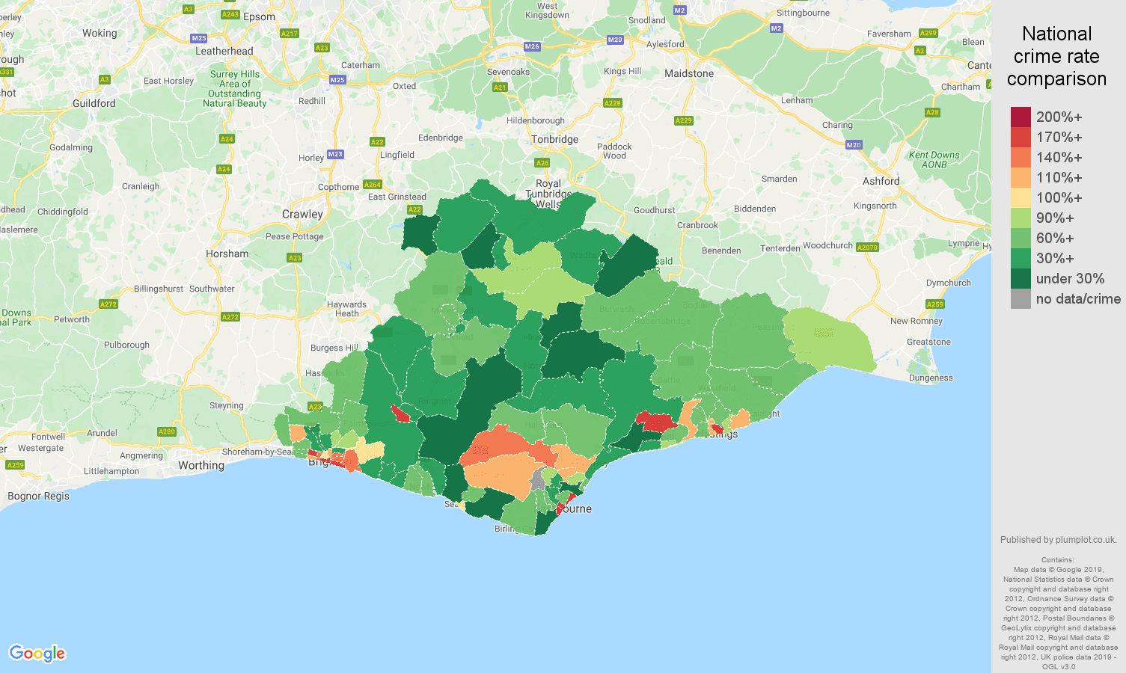This screenshot has width=1126, height=673.
Task: Click the Sevenoaks town label
Action: tap(508, 72)
